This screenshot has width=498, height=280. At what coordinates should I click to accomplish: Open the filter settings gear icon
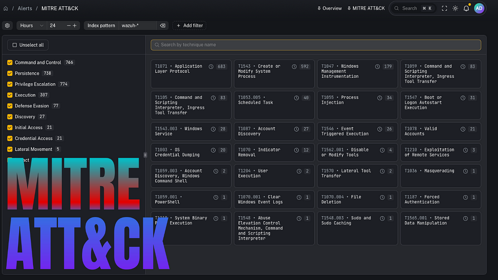7,25
